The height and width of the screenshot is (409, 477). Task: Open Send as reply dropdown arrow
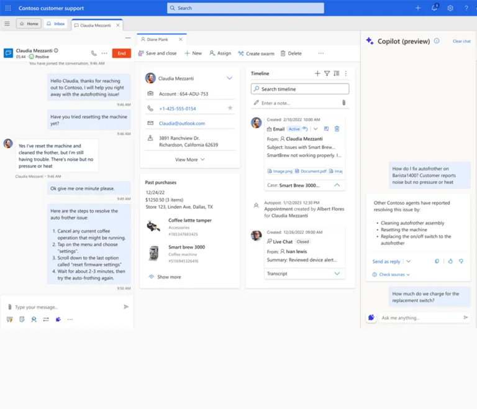(409, 261)
